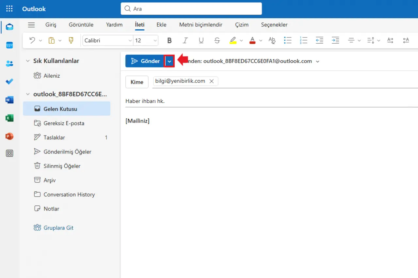Click the Ara search box
This screenshot has width=418, height=278.
(x=191, y=9)
